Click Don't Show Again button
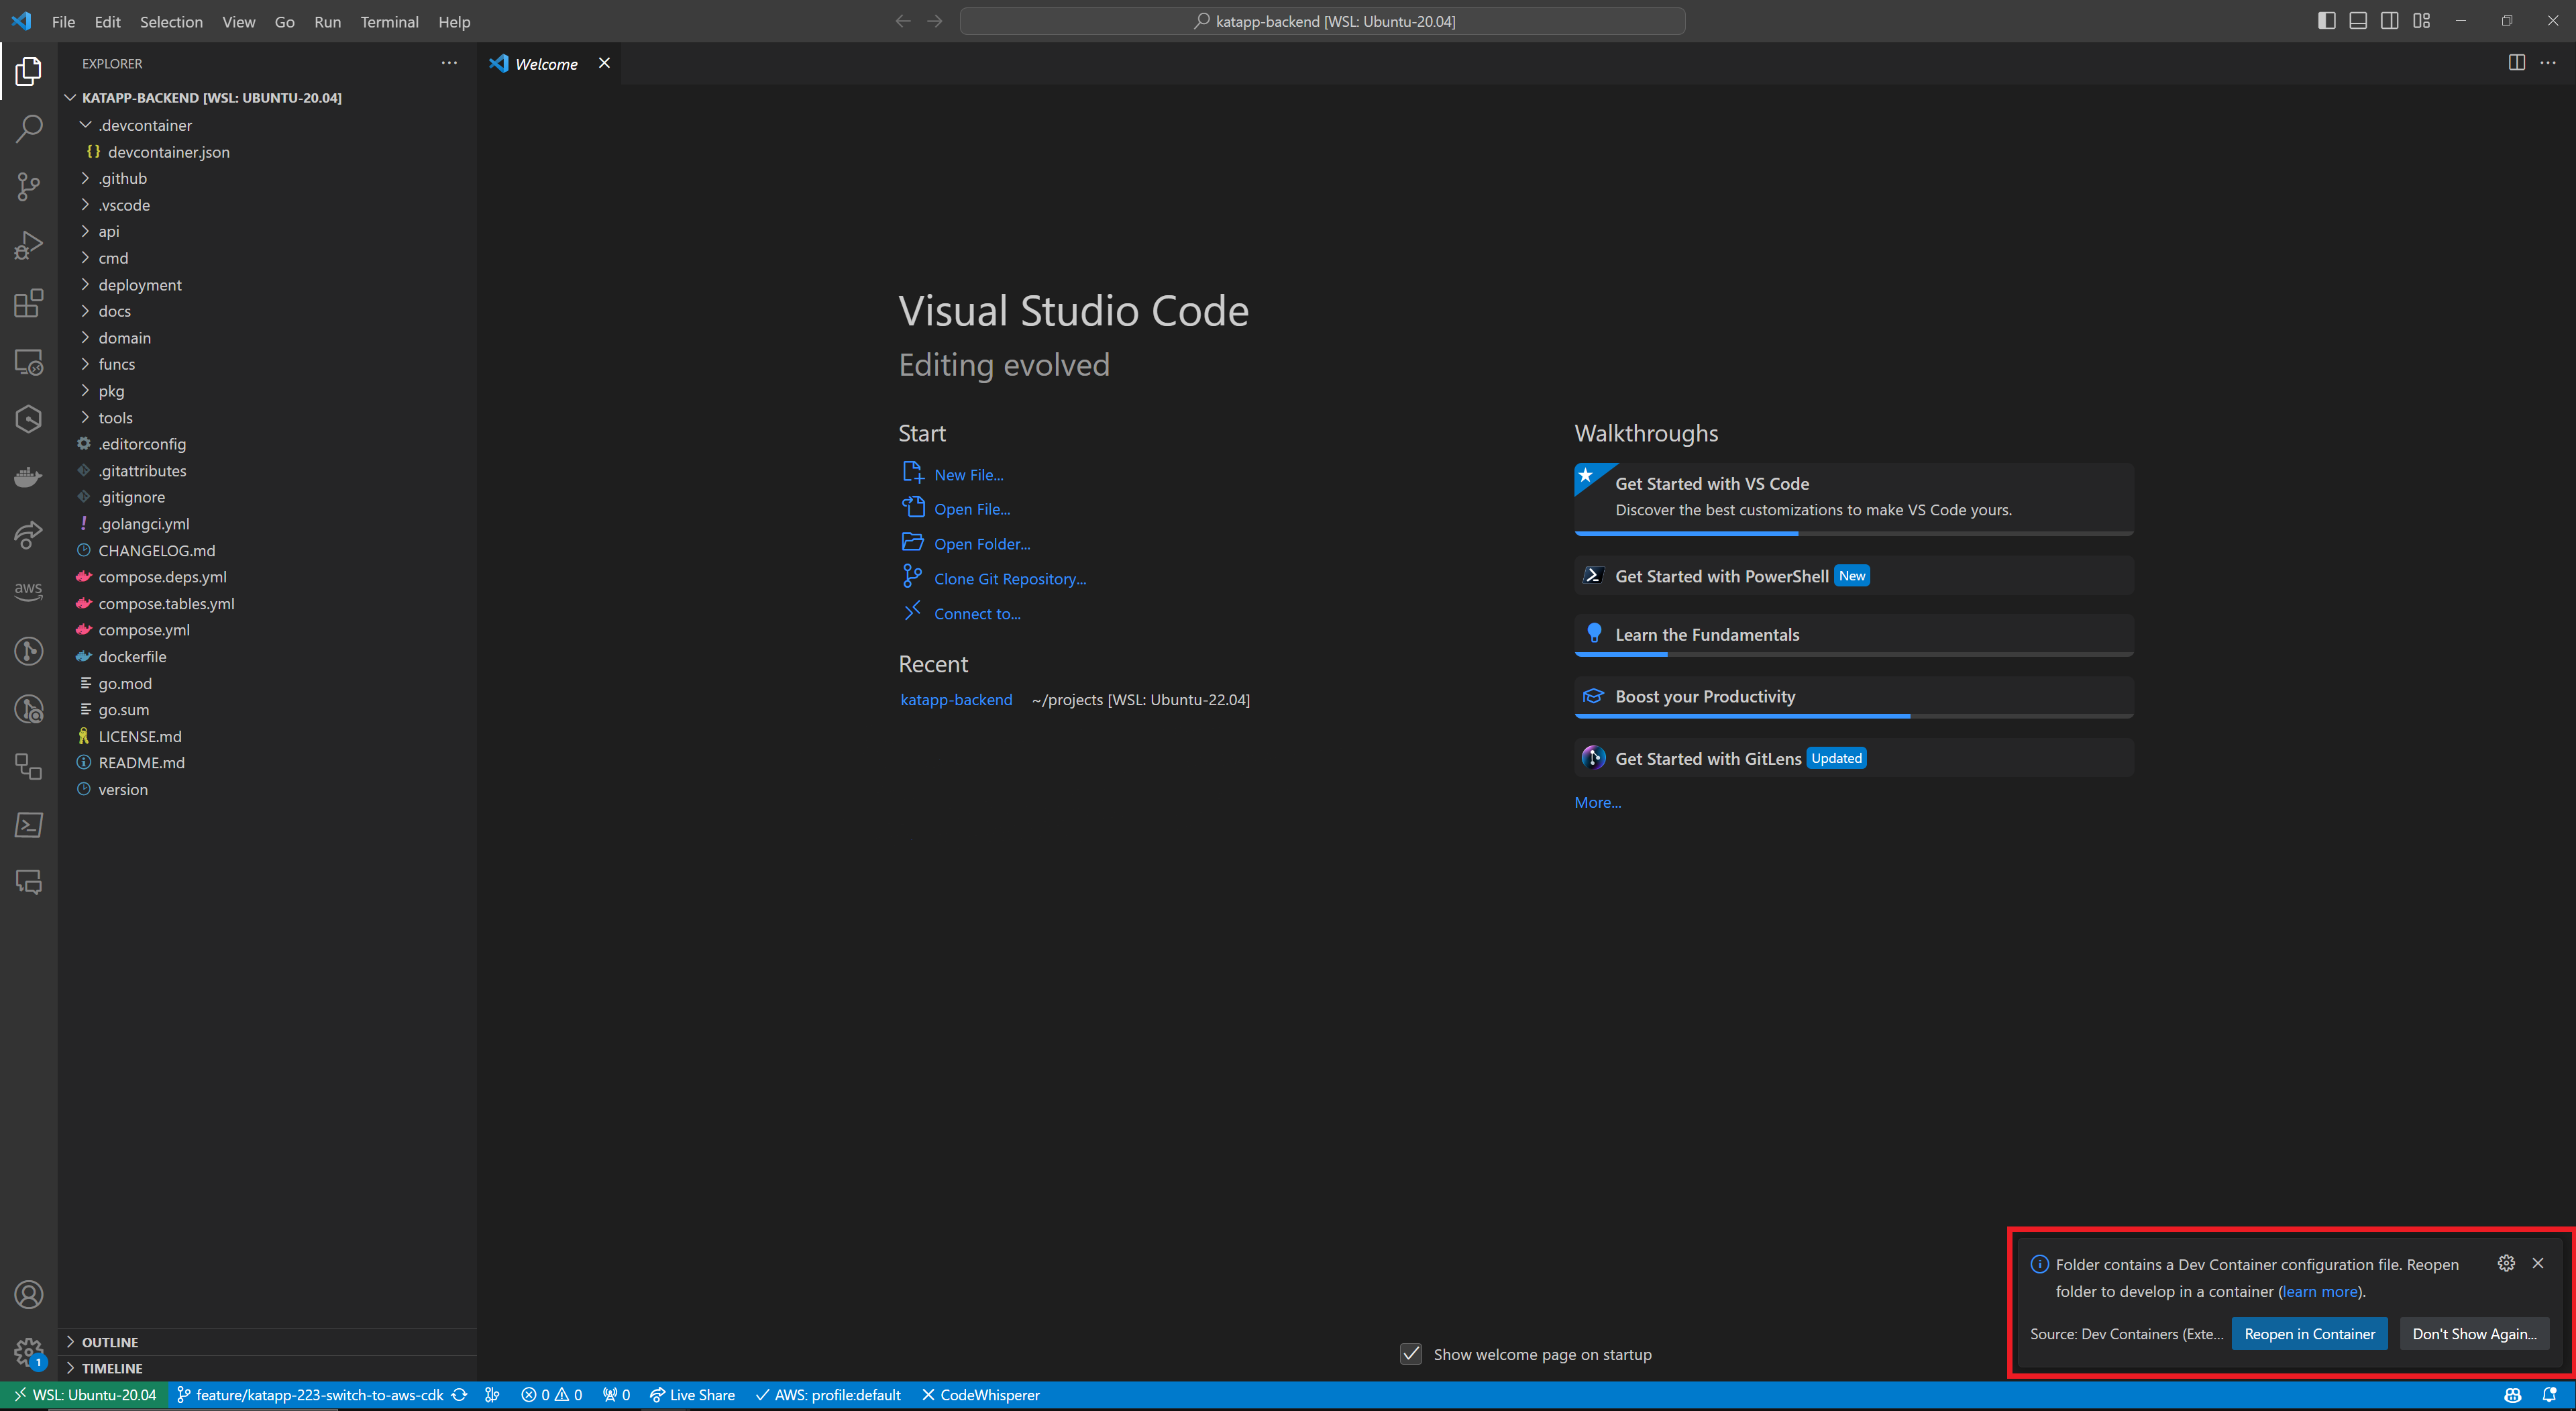Screen dimensions: 2576x1411 (x=2474, y=1334)
